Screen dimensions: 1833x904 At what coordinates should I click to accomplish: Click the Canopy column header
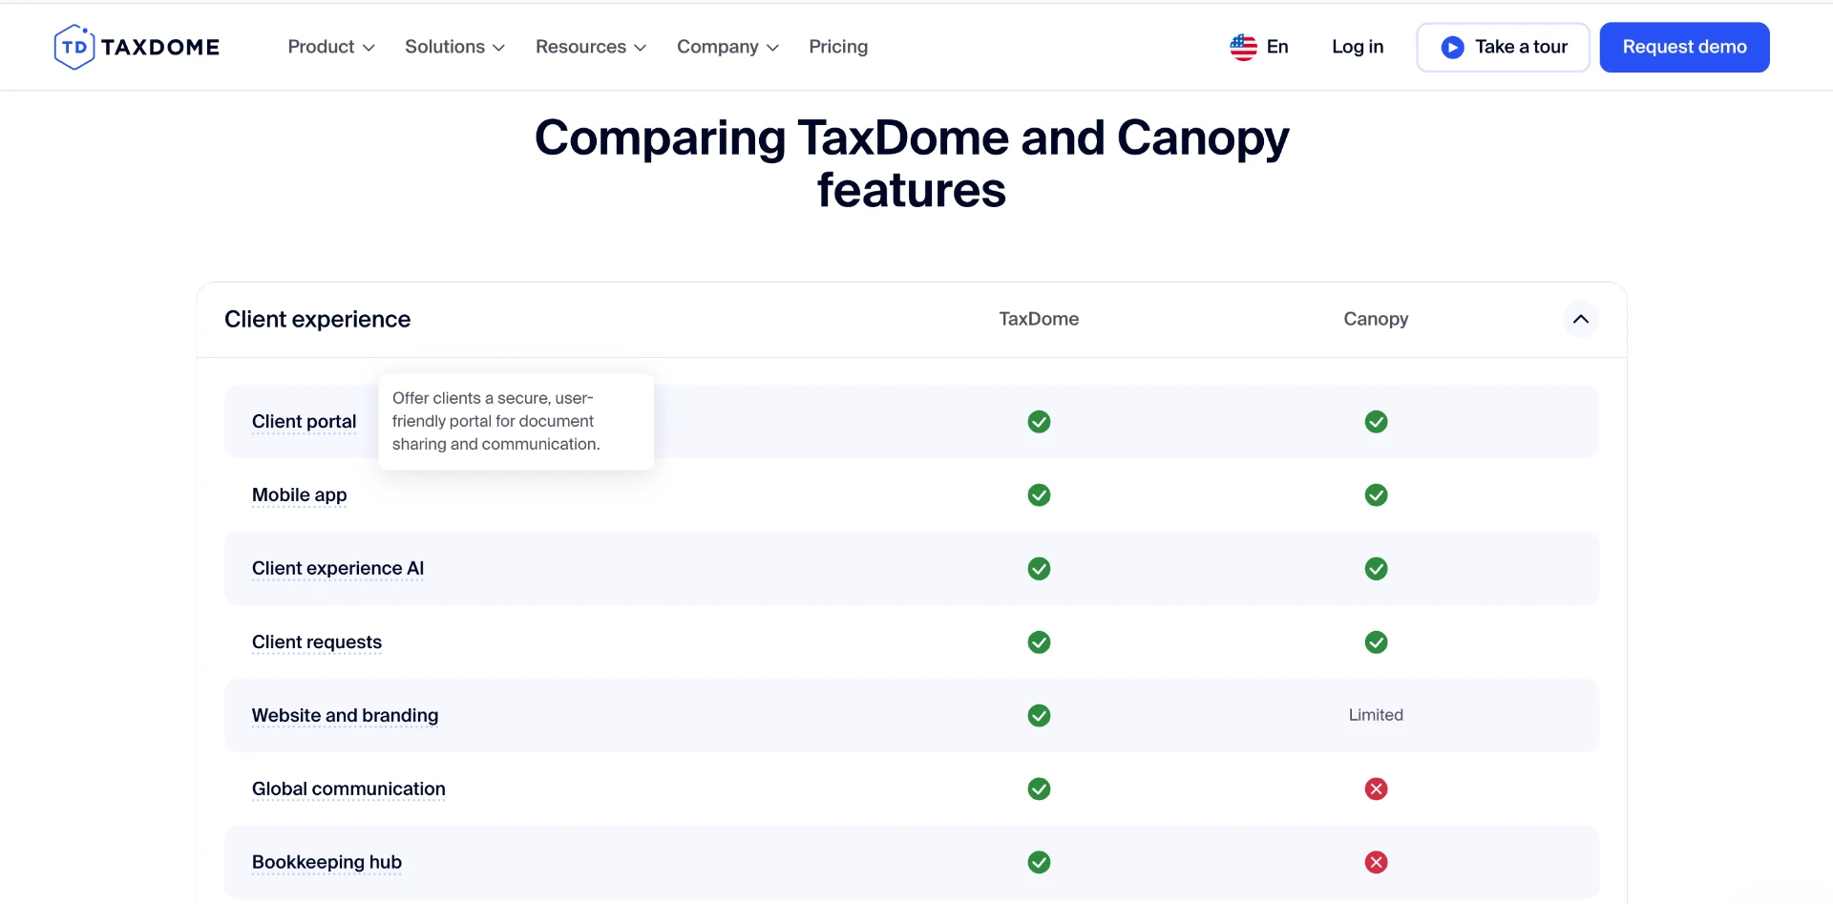(1376, 319)
